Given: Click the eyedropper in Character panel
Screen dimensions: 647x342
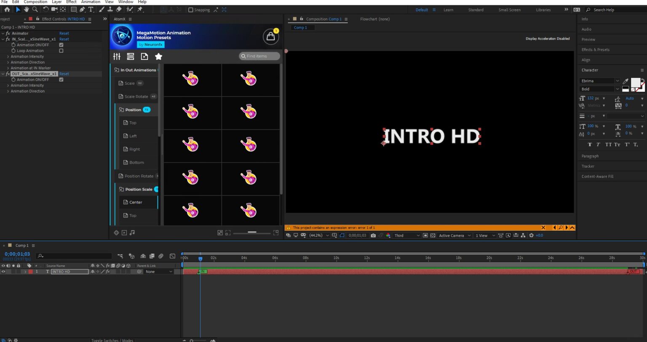Looking at the screenshot, I should [x=626, y=81].
